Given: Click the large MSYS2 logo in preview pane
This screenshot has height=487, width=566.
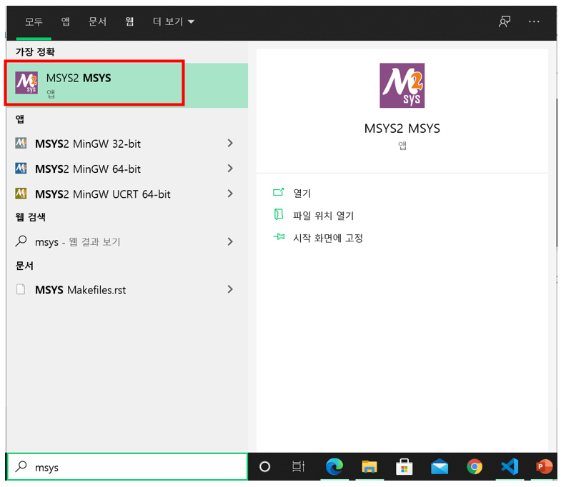Looking at the screenshot, I should [402, 86].
